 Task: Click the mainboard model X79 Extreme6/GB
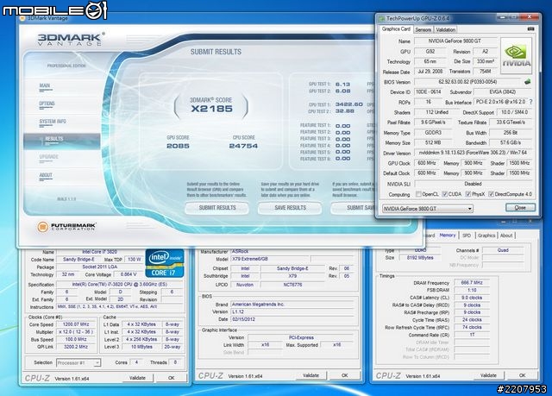tap(270, 259)
